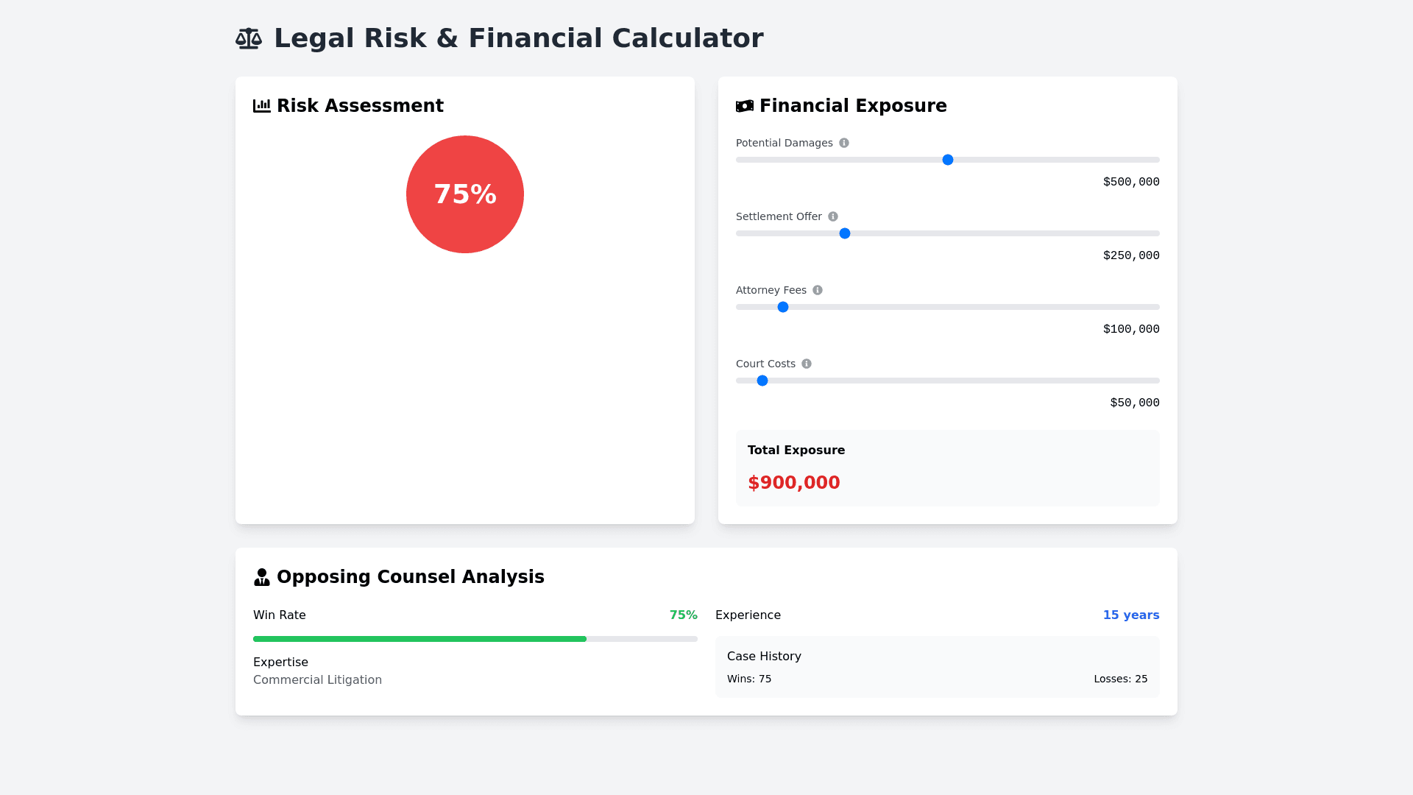Click the 15 years experience value

1131,615
